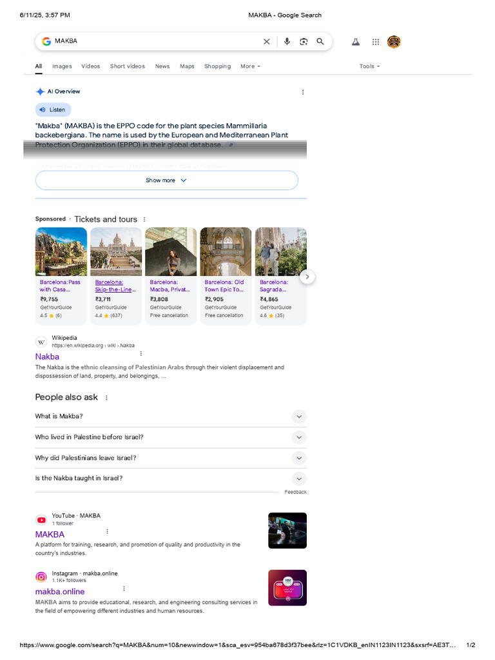Expand 'Is the Nakba taught in Israel?'
Viewport: 495px width, 660px height.
(171, 479)
